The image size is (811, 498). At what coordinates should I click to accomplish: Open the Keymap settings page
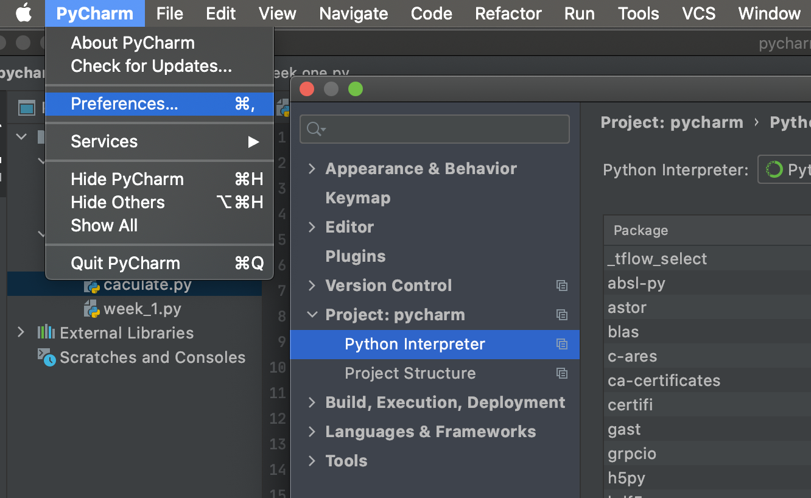click(357, 198)
